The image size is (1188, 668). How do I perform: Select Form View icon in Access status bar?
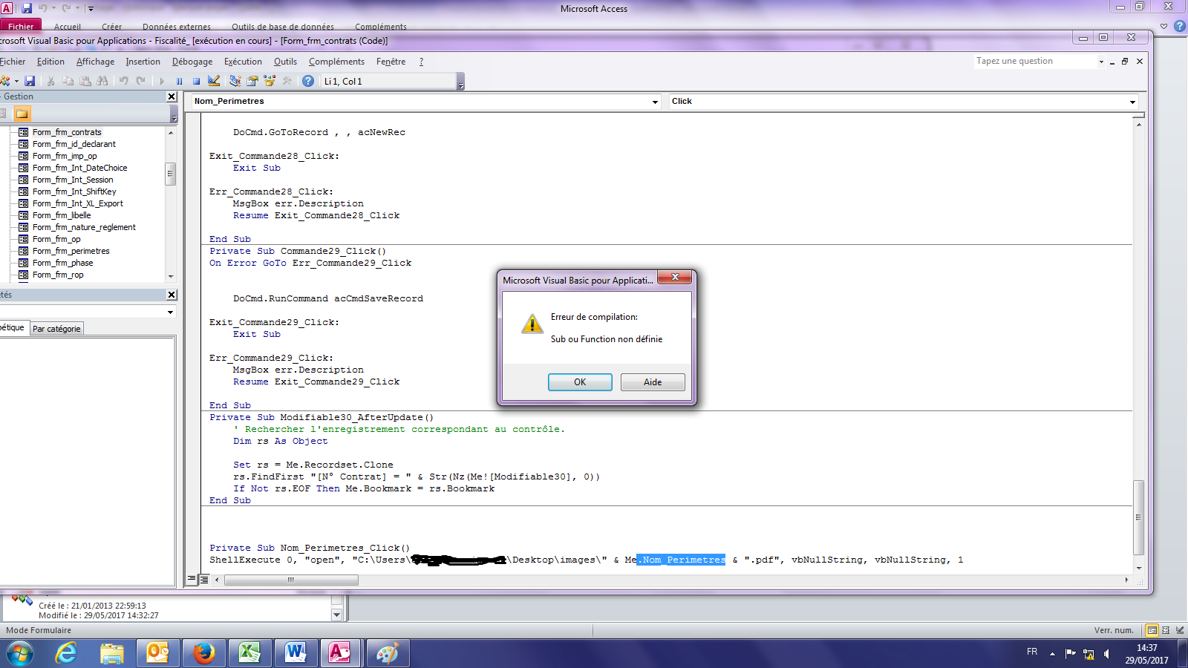point(1152,630)
